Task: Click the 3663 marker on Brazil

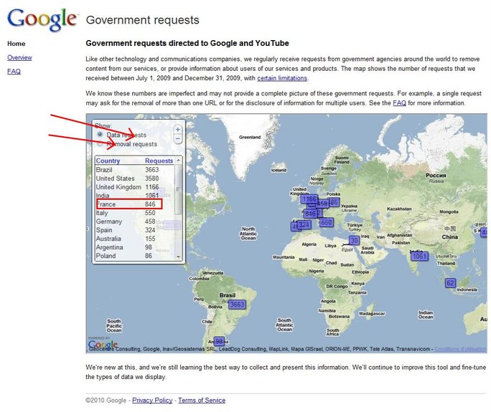Action: pos(237,305)
